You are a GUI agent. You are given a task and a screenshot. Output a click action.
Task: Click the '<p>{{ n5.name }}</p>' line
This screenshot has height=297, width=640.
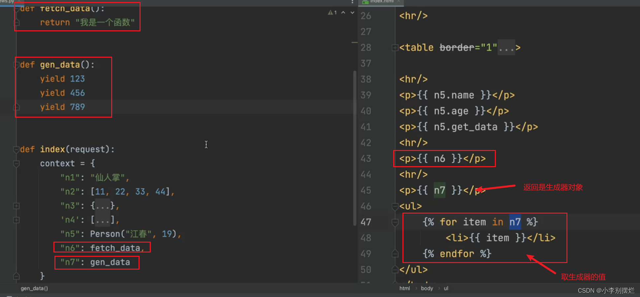(x=457, y=95)
